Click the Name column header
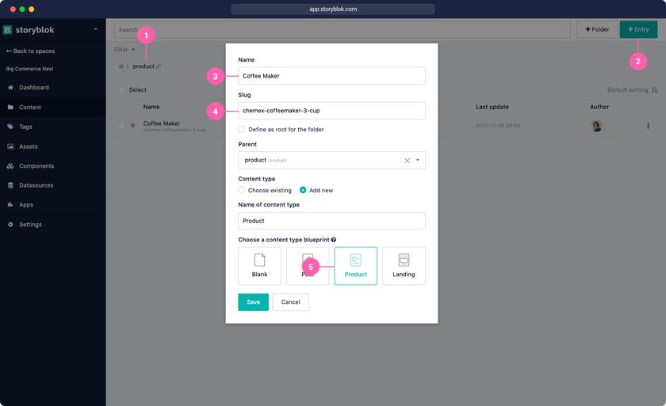 click(151, 107)
